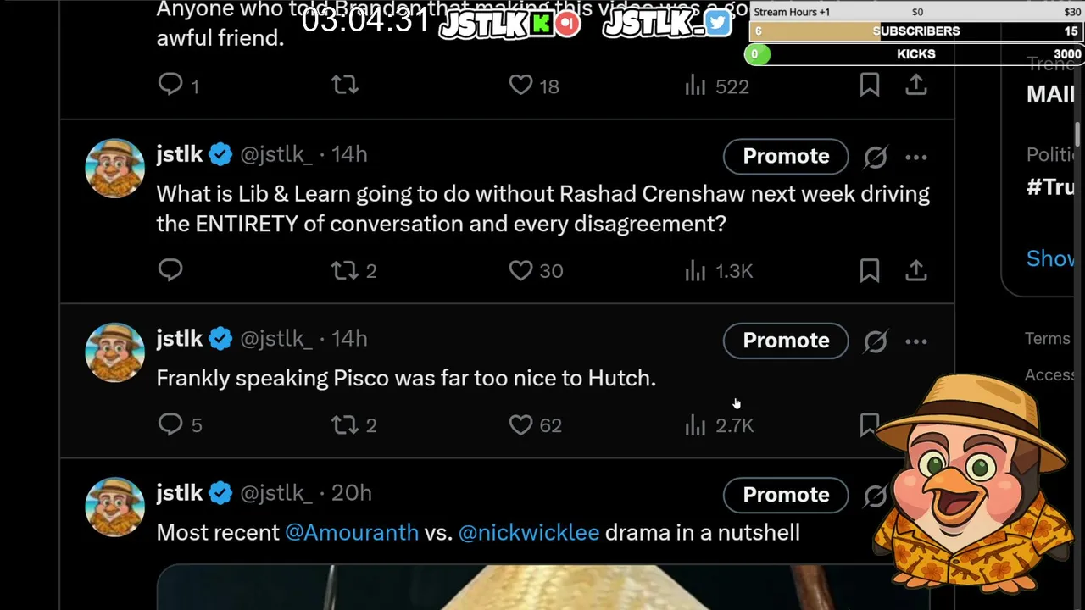This screenshot has width=1085, height=610.
Task: Open more options on Pisco tweet
Action: point(916,341)
